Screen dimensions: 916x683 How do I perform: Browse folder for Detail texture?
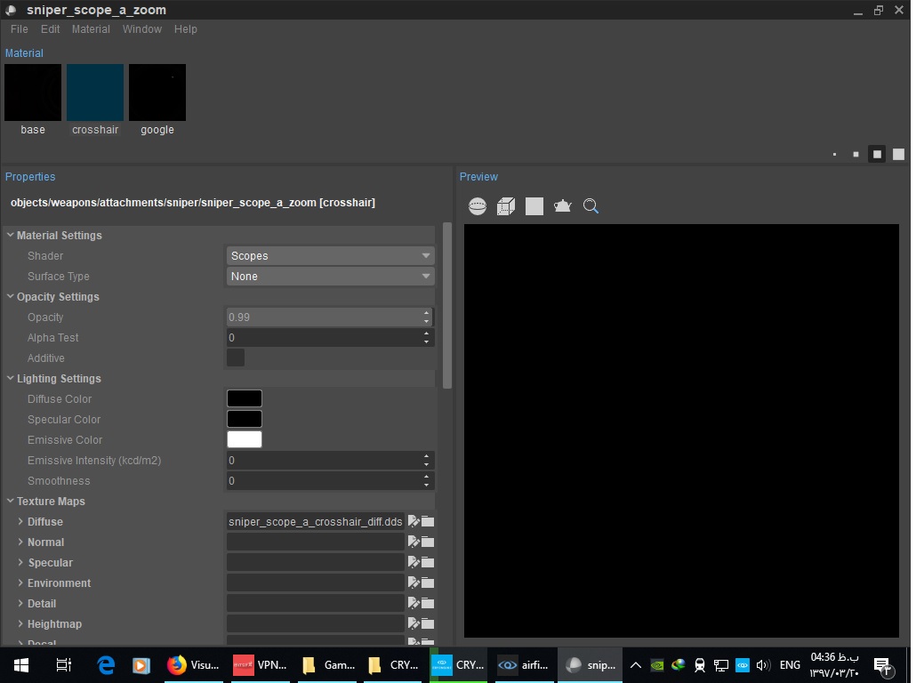pos(428,603)
